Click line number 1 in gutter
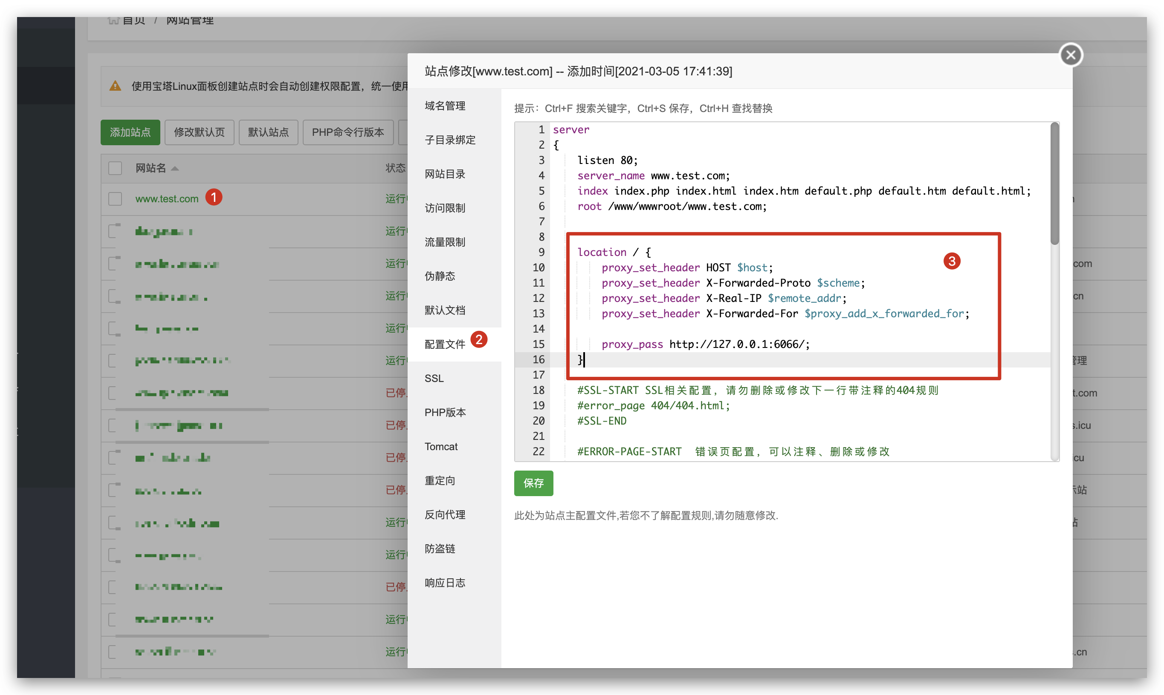The image size is (1164, 695). (541, 130)
